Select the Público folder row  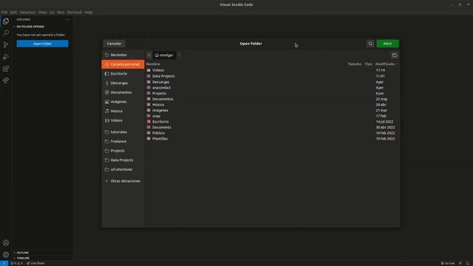[x=273, y=133]
